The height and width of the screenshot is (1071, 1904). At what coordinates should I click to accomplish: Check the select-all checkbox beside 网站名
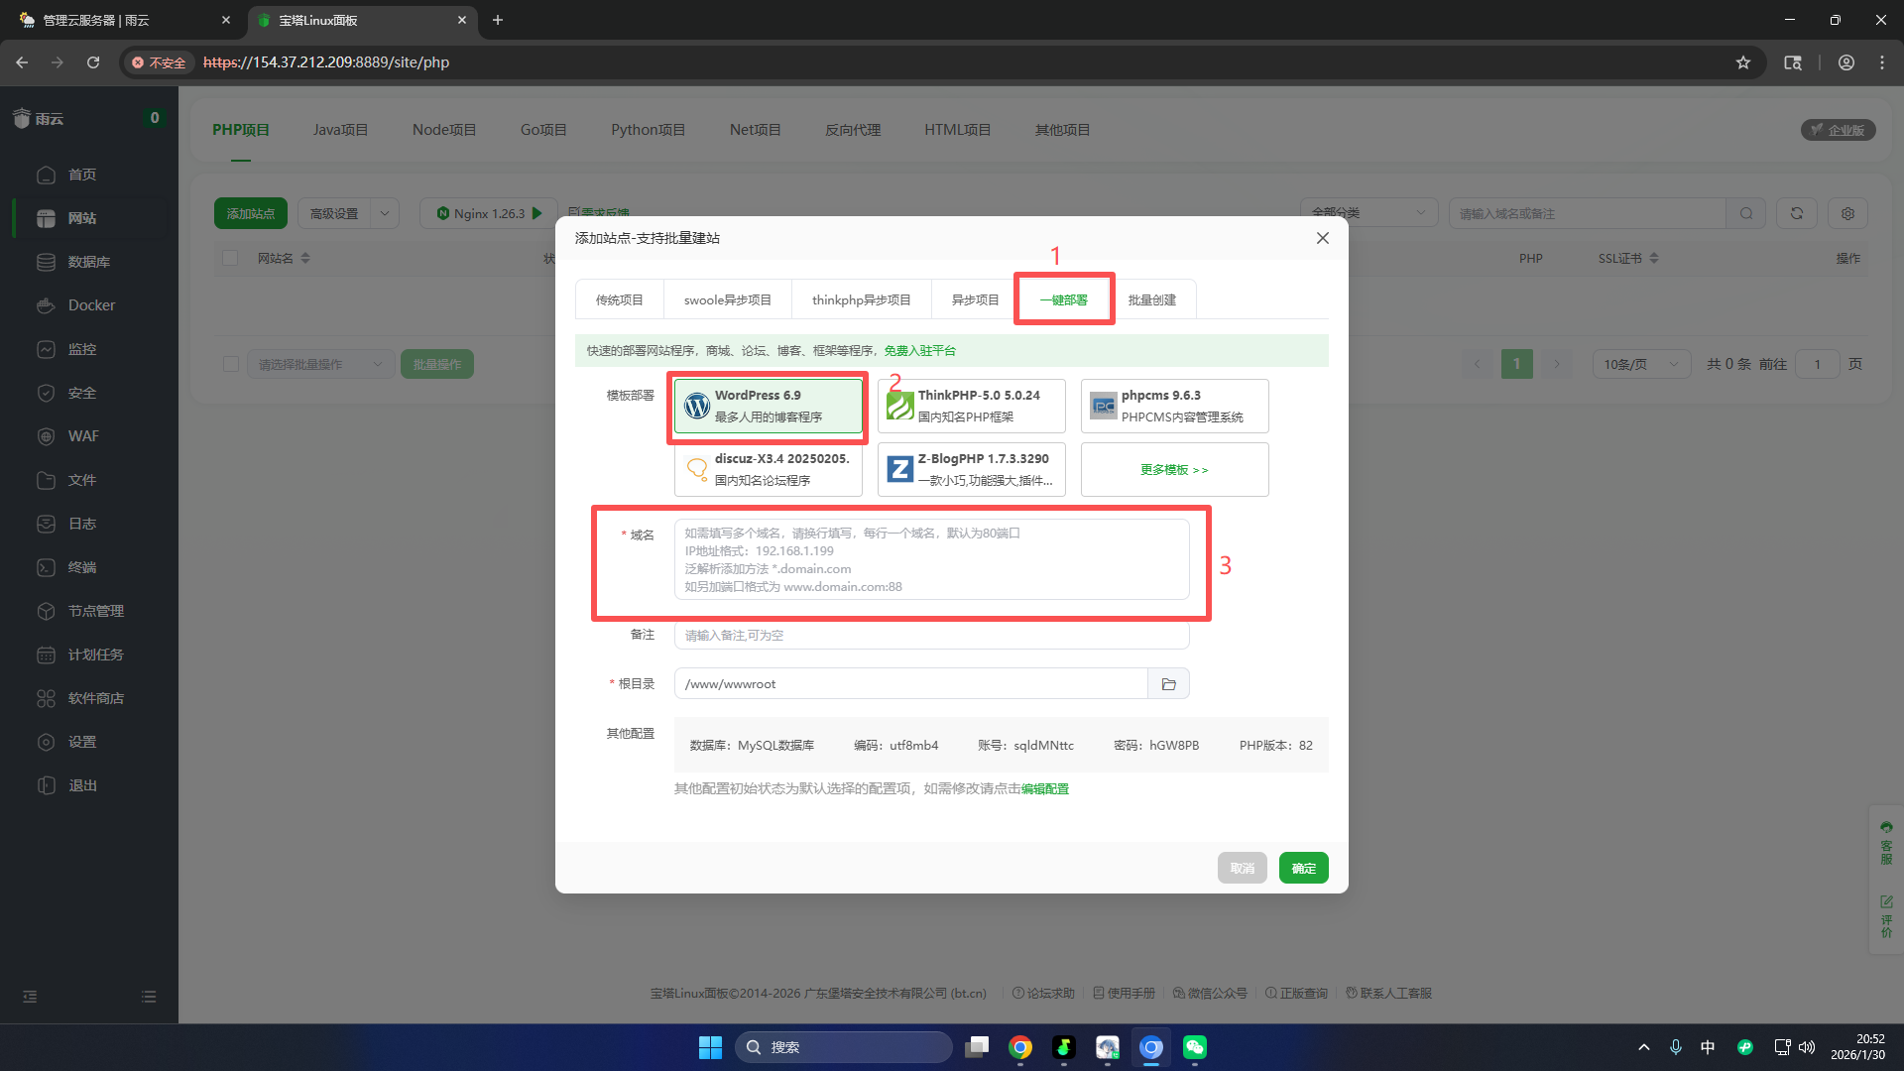[230, 258]
